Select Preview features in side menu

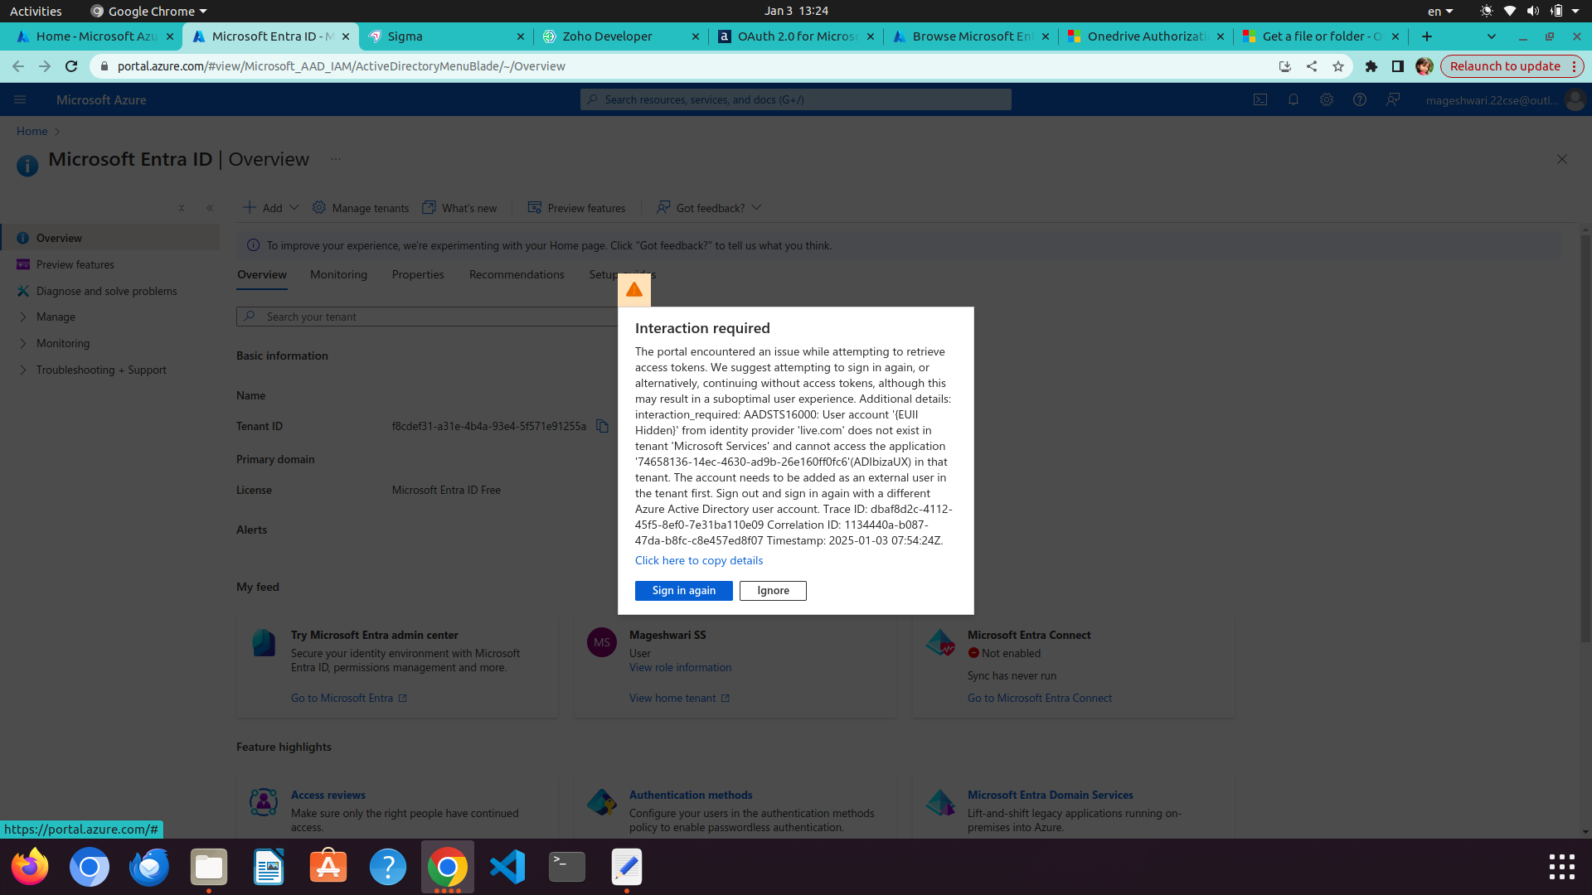(109, 264)
